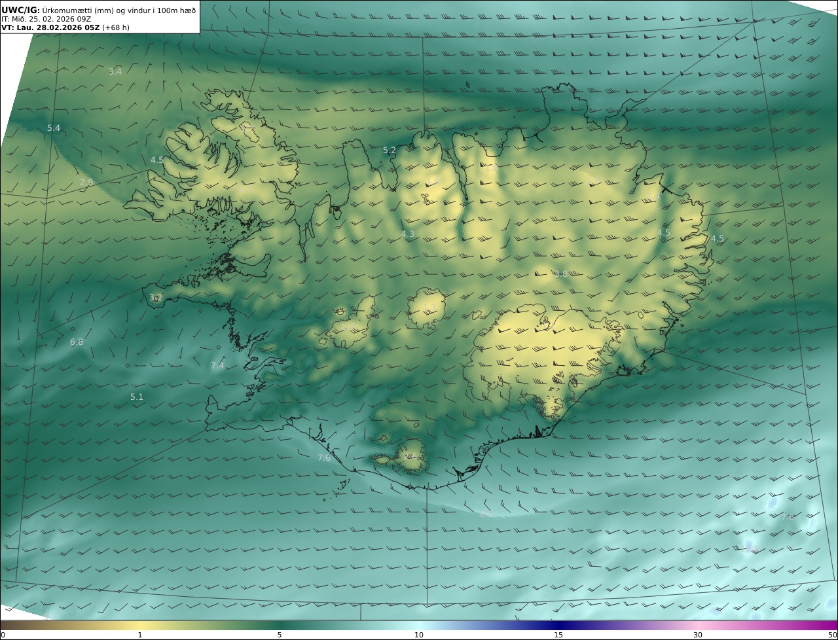Viewport: 838px width, 640px height.
Task: Click the 6.8 value label offshore west
Action: coord(77,342)
